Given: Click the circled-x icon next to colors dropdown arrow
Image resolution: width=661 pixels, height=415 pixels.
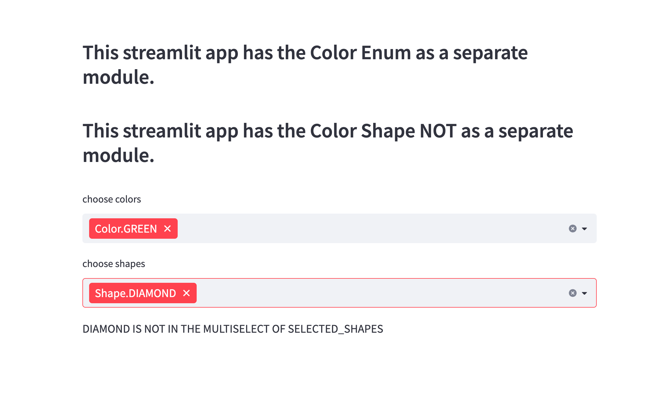Looking at the screenshot, I should pyautogui.click(x=572, y=229).
